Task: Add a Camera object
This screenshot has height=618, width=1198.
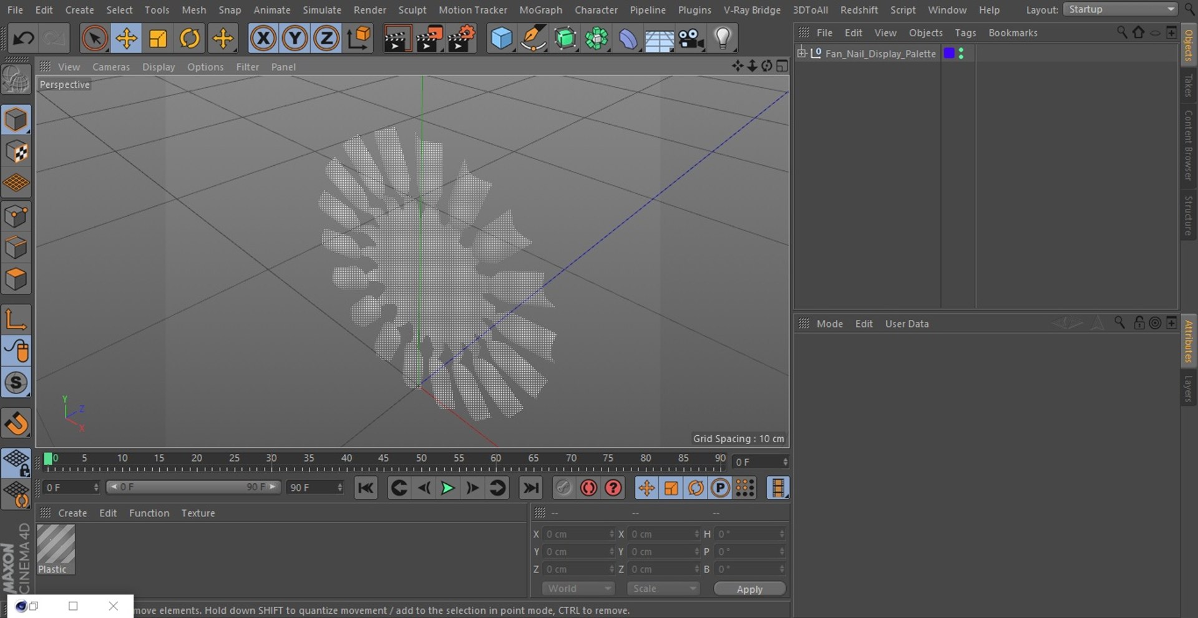Action: pyautogui.click(x=691, y=39)
